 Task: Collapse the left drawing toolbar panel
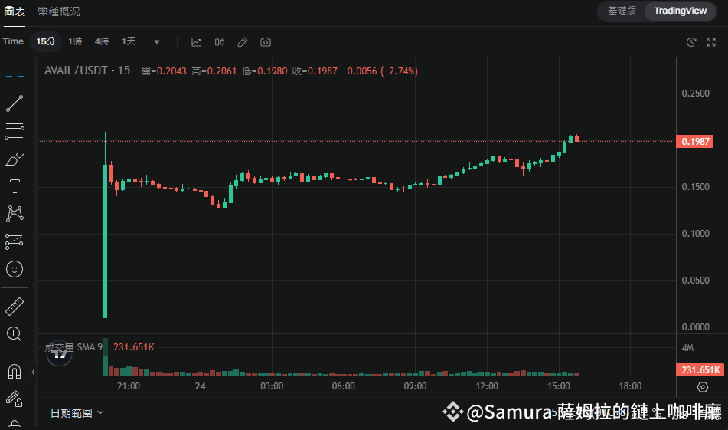[33, 372]
